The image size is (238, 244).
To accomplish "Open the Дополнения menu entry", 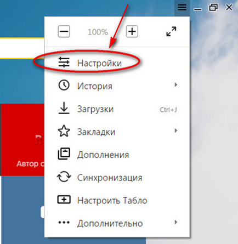I will click(117, 155).
